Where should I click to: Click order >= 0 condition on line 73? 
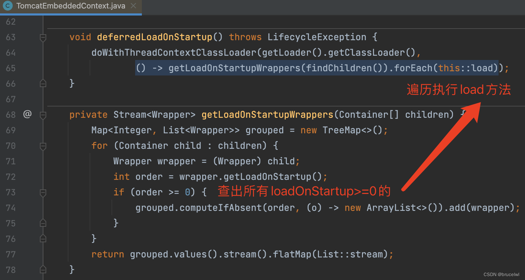tap(163, 192)
